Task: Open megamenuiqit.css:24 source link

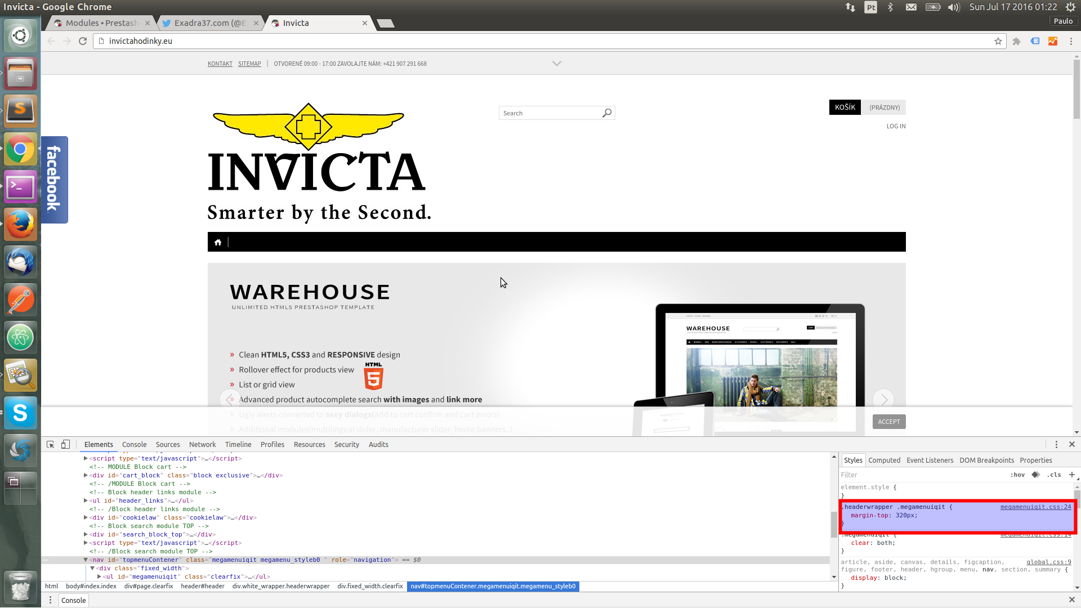Action: pyautogui.click(x=1035, y=507)
